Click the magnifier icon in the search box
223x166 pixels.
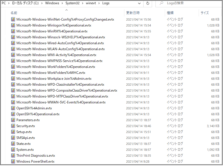[161, 3]
